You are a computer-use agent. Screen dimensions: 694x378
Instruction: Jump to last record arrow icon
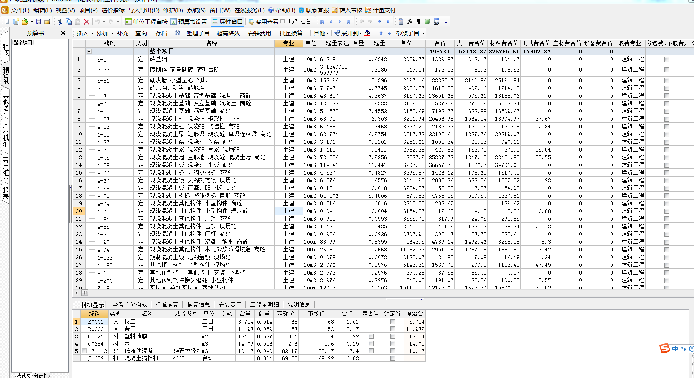[349, 22]
